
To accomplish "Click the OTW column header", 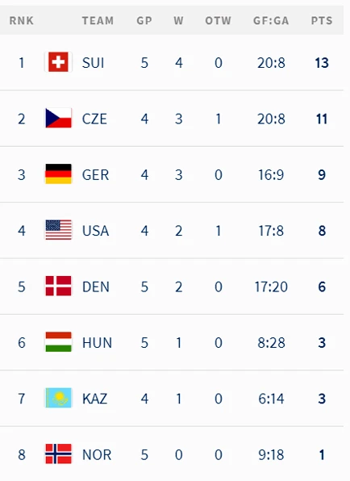I will (219, 20).
